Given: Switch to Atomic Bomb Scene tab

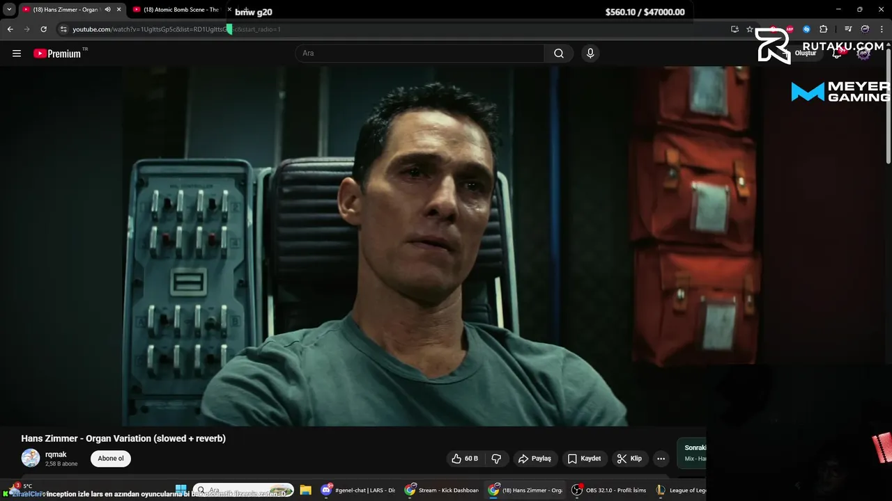Looking at the screenshot, I should tap(181, 10).
